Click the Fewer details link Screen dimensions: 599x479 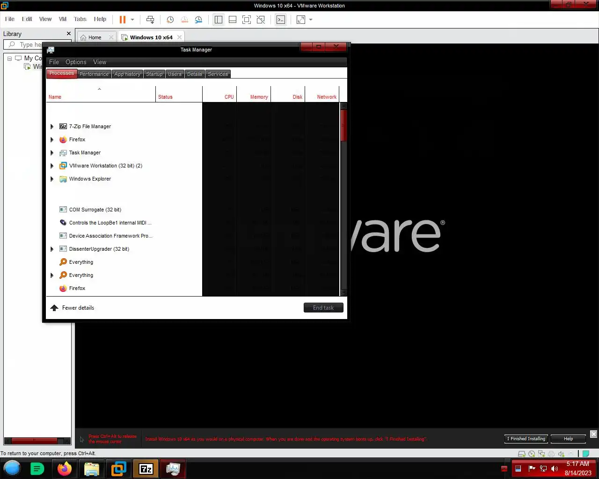[x=72, y=308]
